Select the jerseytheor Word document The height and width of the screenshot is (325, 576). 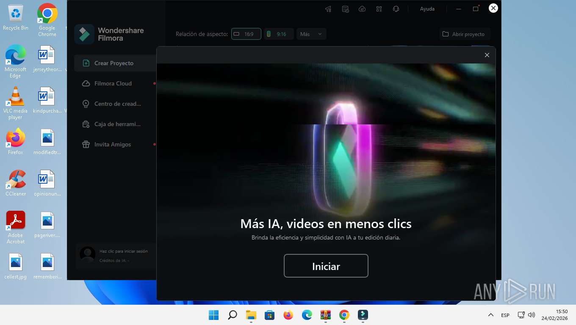click(x=47, y=59)
